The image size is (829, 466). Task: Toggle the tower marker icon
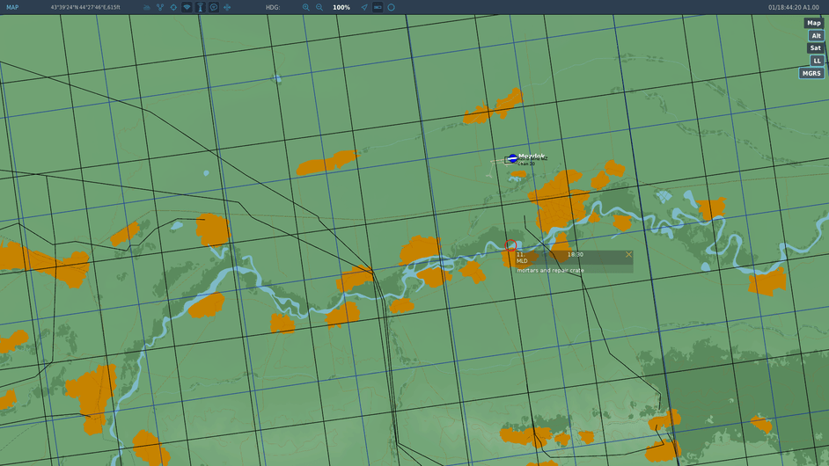coord(200,7)
